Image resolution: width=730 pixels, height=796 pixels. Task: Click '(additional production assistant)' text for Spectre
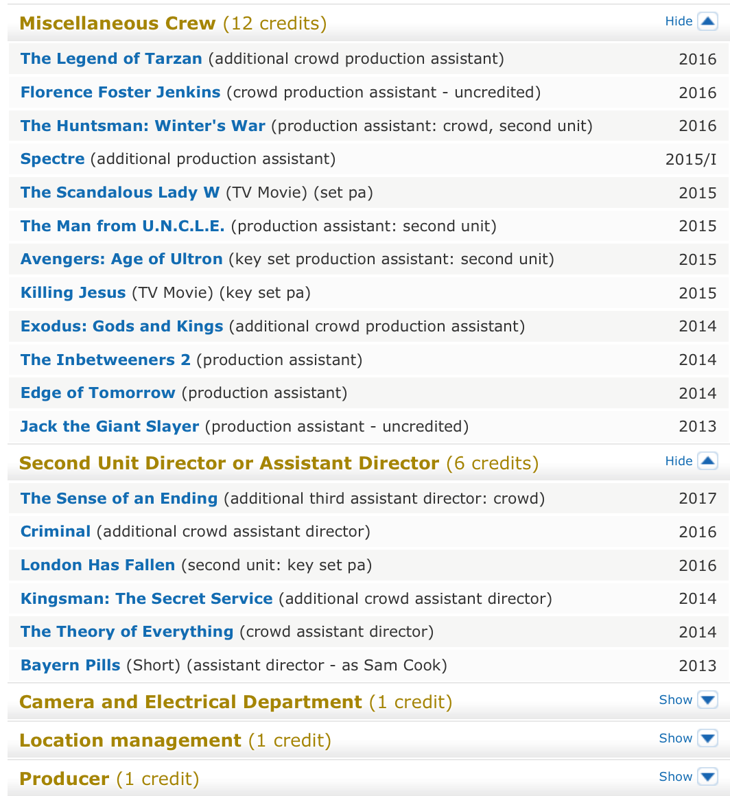coord(213,159)
